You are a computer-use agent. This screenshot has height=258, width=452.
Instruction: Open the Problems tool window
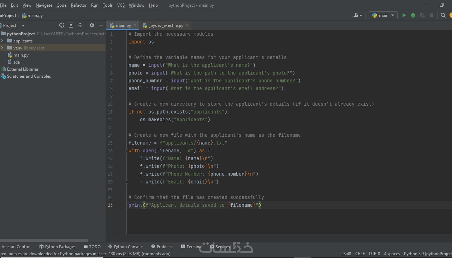(x=162, y=247)
